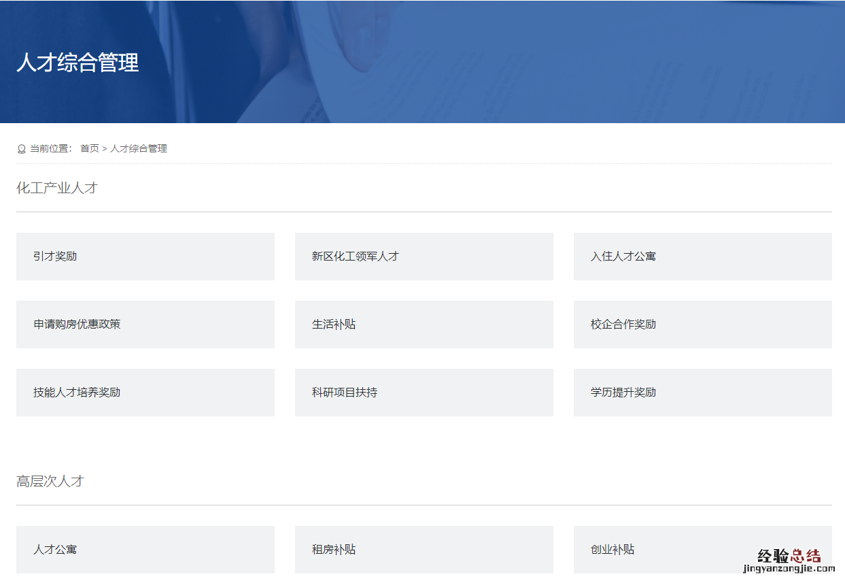
Task: Click the location pin icon beside 当前位置
Action: pyautogui.click(x=21, y=149)
